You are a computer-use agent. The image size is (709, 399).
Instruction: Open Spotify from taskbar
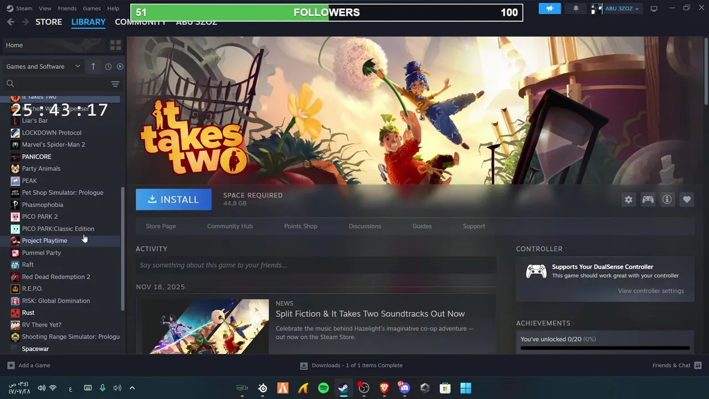click(323, 388)
